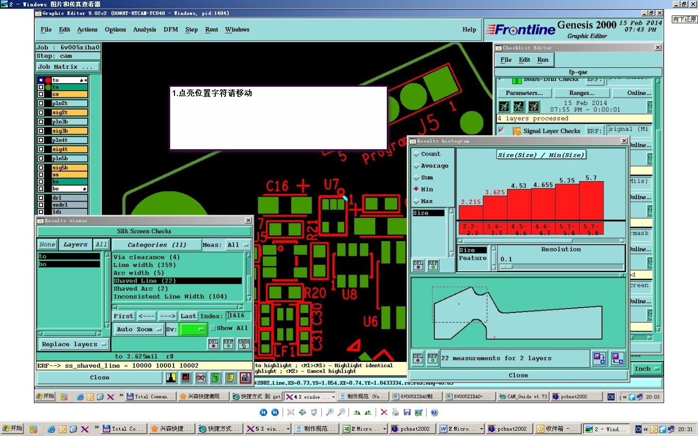This screenshot has width=698, height=436.
Task: Click the UNDO icon in Results viewer
Action: click(x=244, y=344)
